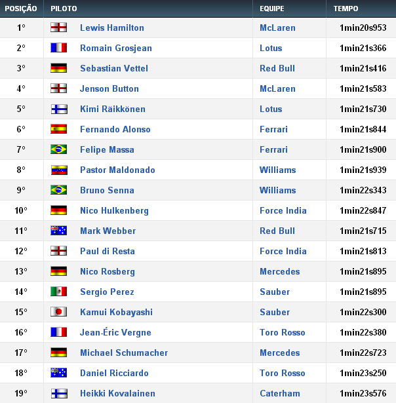
Task: Click the Finnish flag beside Kimi Räikkönen
Action: [58, 109]
